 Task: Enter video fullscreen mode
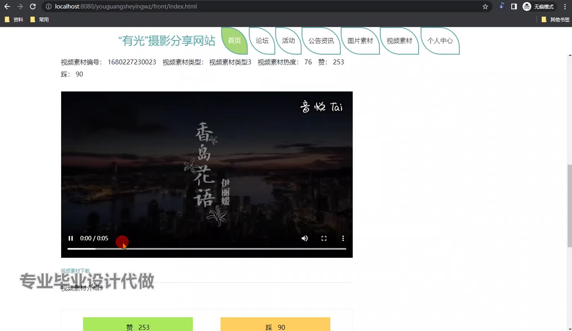(324, 238)
